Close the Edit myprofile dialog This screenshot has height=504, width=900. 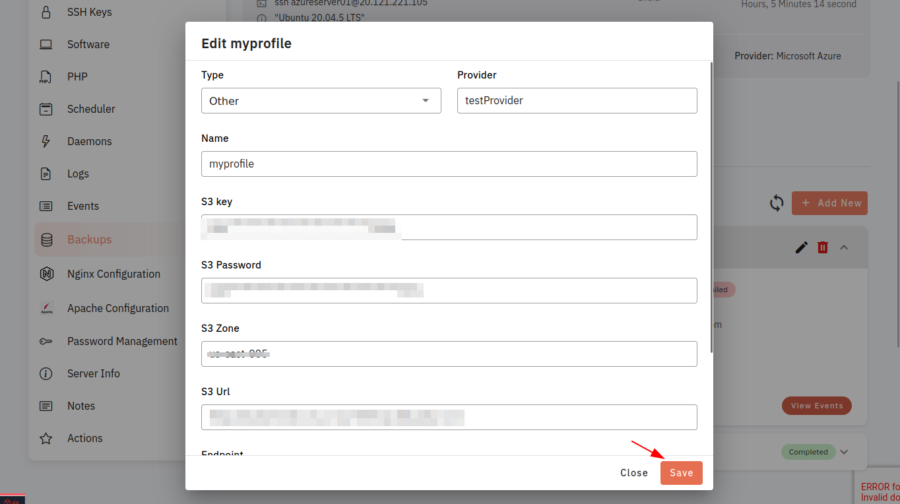coord(634,473)
